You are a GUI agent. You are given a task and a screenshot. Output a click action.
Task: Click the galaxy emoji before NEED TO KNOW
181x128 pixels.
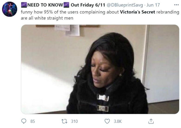click(x=24, y=5)
